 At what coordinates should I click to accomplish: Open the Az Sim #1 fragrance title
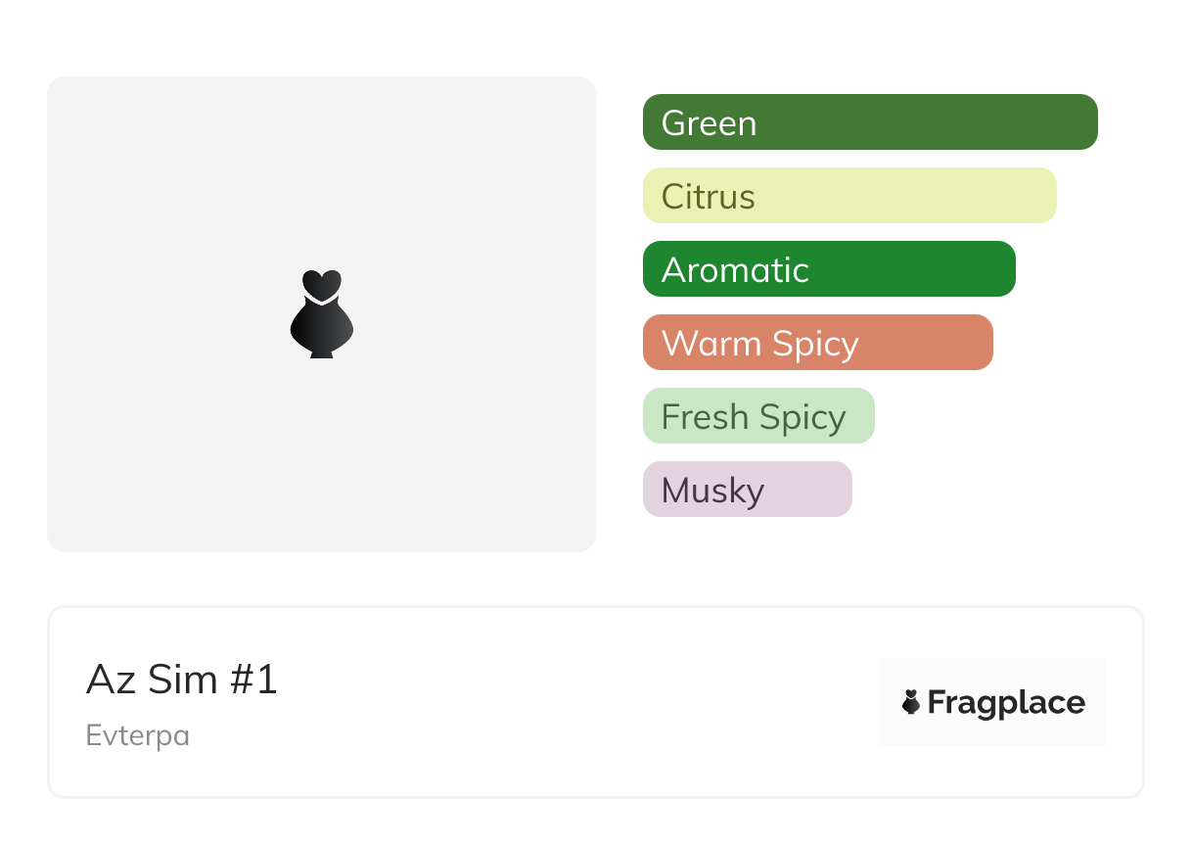tap(182, 679)
